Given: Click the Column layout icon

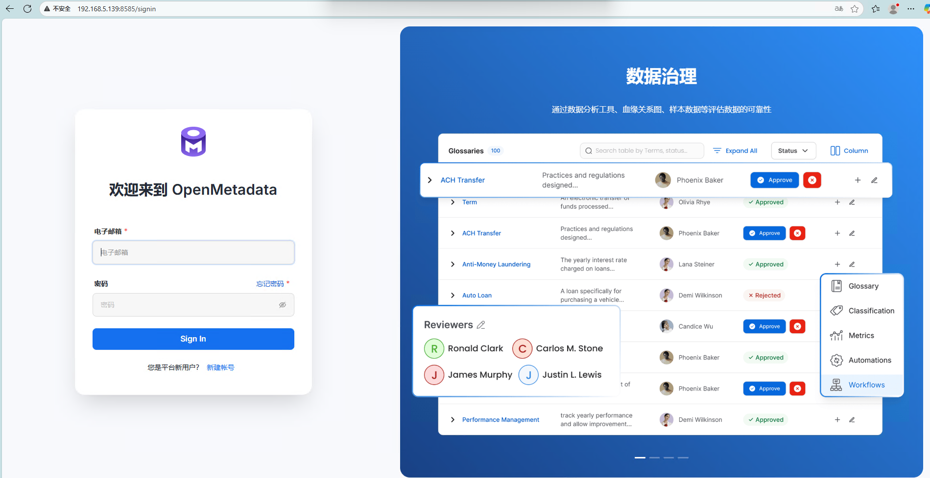Looking at the screenshot, I should pos(835,151).
